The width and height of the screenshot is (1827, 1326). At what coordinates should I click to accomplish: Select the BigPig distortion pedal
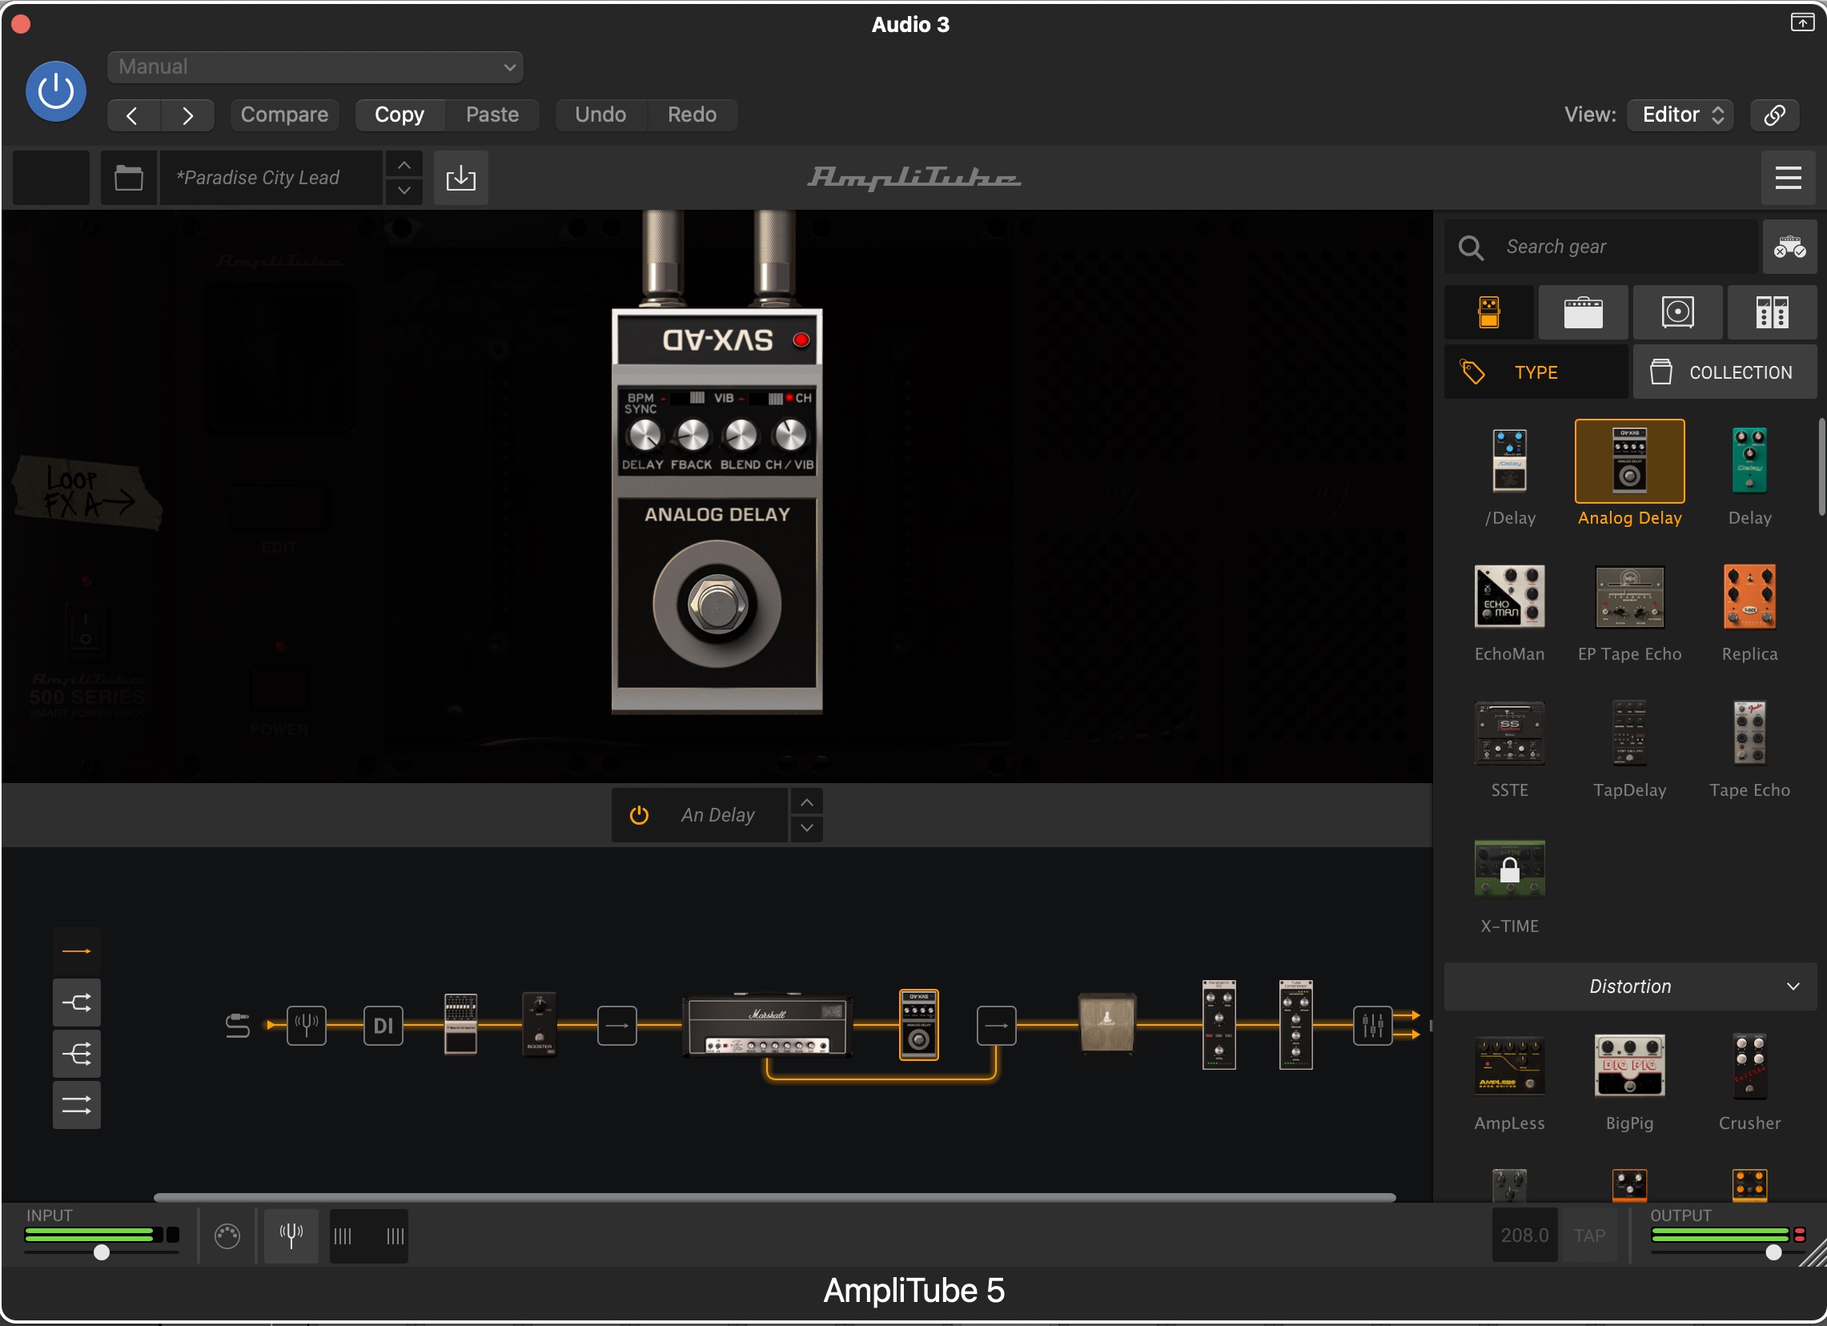click(1628, 1067)
